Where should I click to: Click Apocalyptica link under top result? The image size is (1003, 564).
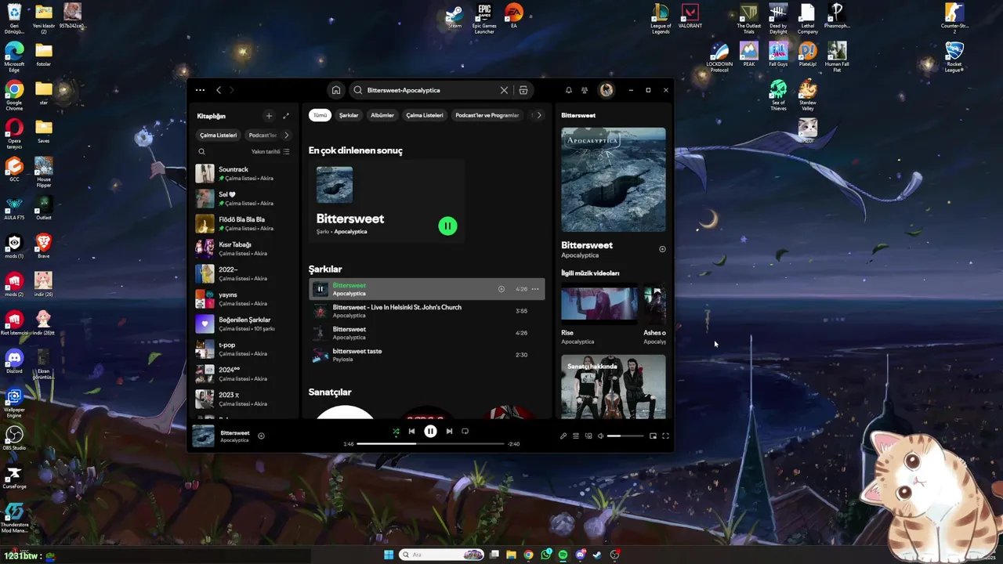350,232
